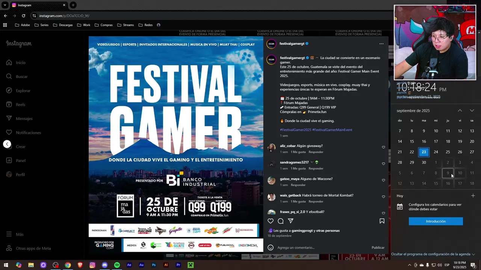Go to previous month in calendar
Image resolution: width=481 pixels, height=270 pixels.
click(460, 111)
